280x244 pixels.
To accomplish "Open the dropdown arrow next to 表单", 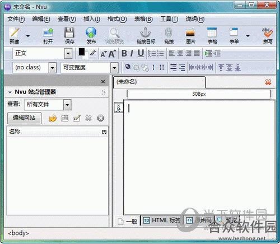I will pos(248,36).
